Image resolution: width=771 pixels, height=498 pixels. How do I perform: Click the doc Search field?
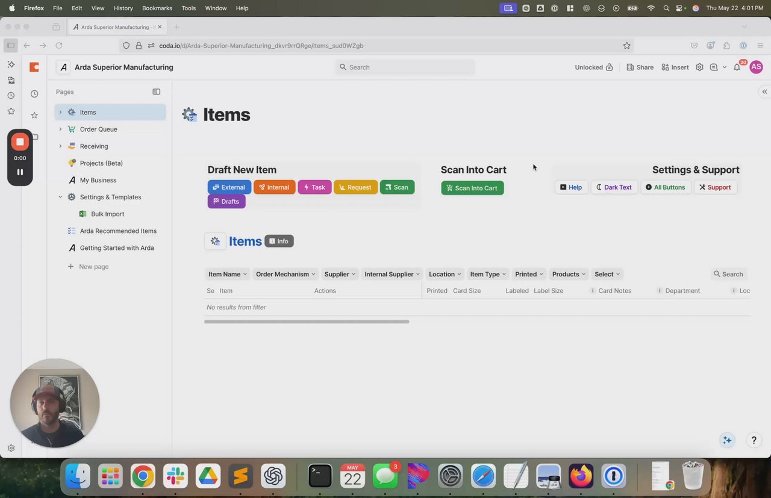point(405,67)
